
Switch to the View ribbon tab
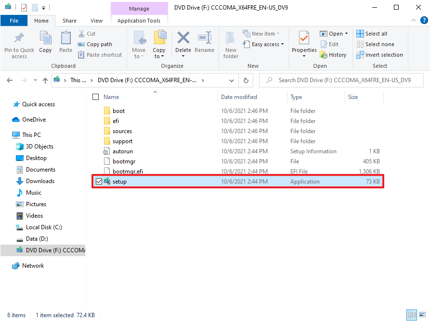(96, 21)
